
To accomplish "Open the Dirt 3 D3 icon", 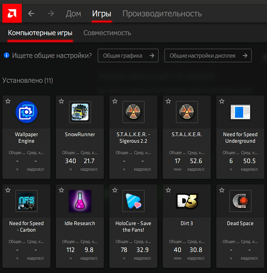I will pos(187,201).
